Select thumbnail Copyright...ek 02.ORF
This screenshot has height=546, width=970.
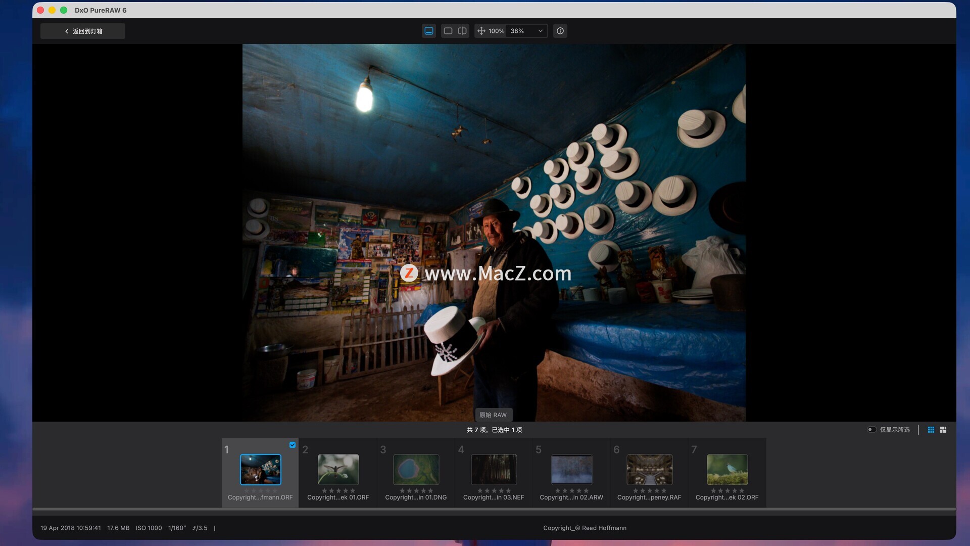(727, 470)
